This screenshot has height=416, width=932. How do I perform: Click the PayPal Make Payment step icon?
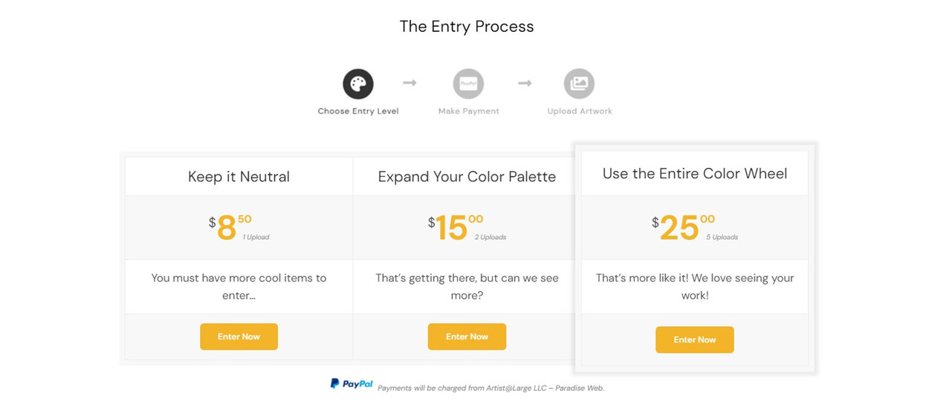pos(468,84)
